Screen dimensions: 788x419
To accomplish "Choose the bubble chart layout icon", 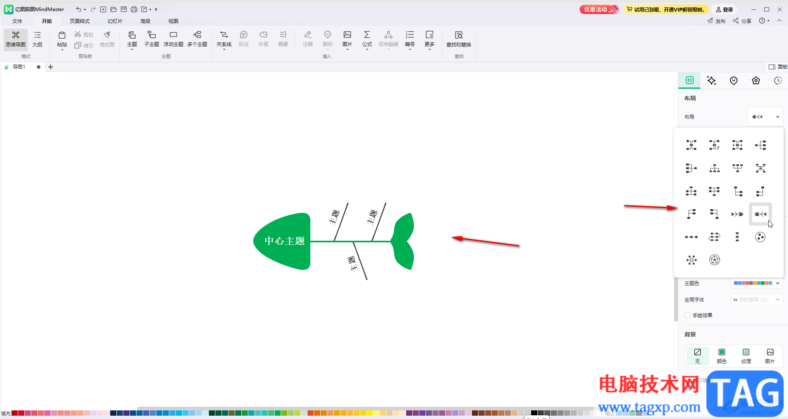I will (760, 237).
